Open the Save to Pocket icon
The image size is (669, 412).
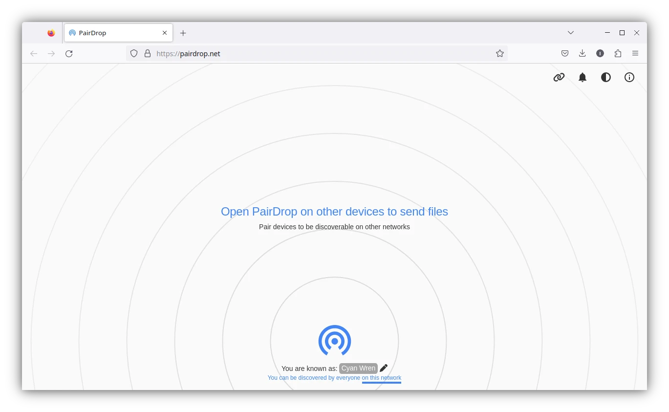[x=564, y=54]
